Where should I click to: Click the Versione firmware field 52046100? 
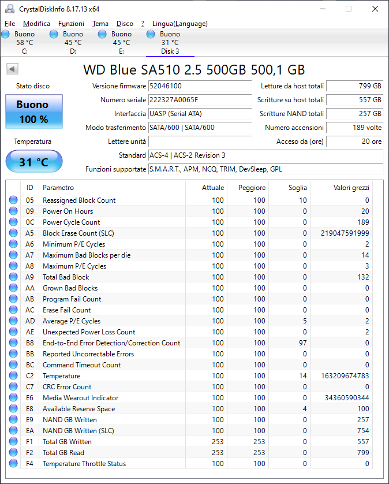[x=200, y=86]
